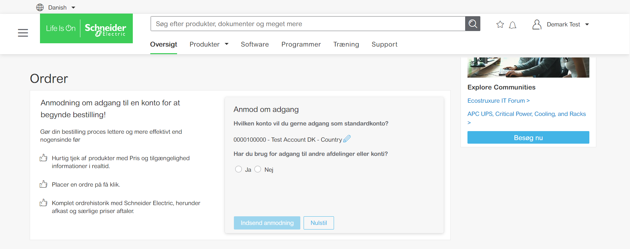Click the 'Gør din bestilling proces lettere' text
Image resolution: width=630 pixels, height=249 pixels.
coord(111,136)
